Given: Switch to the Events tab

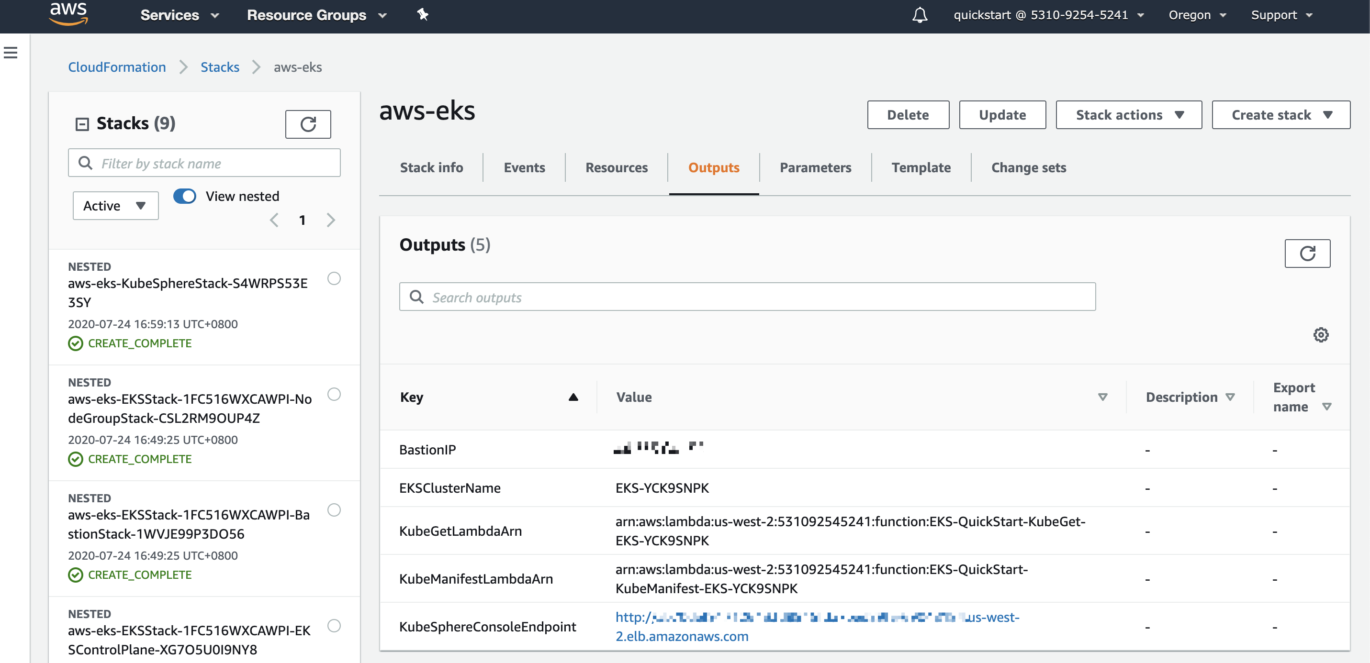Looking at the screenshot, I should coord(524,168).
